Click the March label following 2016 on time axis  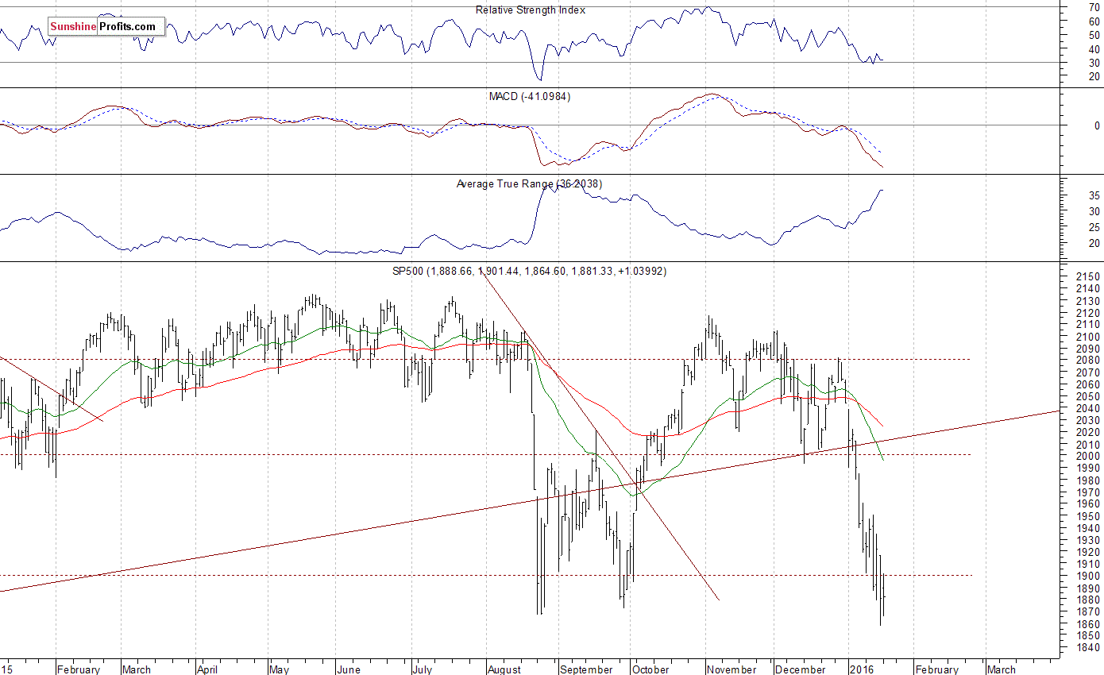click(1001, 669)
